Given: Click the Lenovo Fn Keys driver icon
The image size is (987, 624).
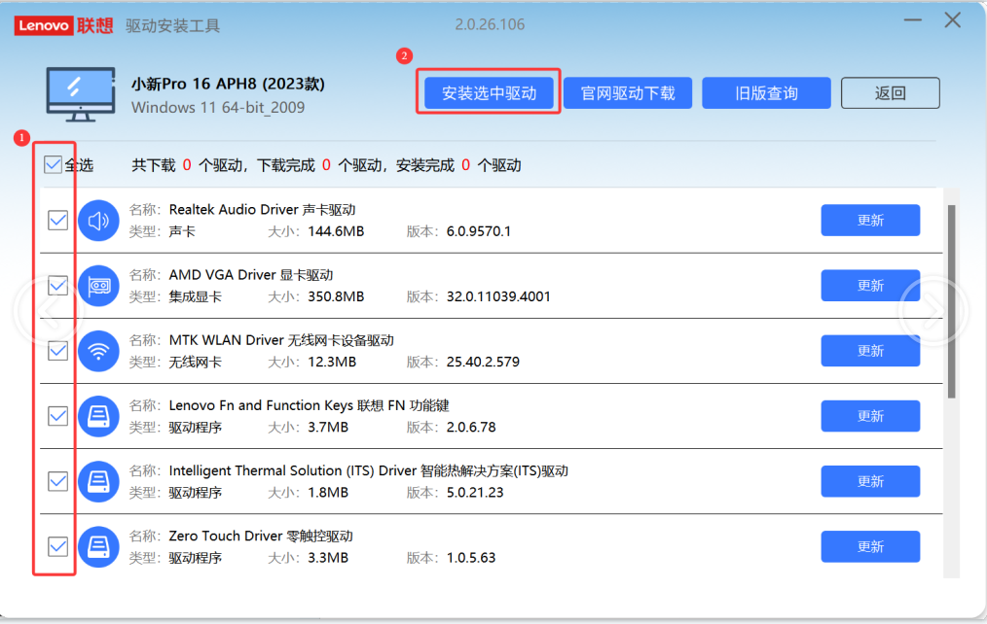Looking at the screenshot, I should pos(98,417).
